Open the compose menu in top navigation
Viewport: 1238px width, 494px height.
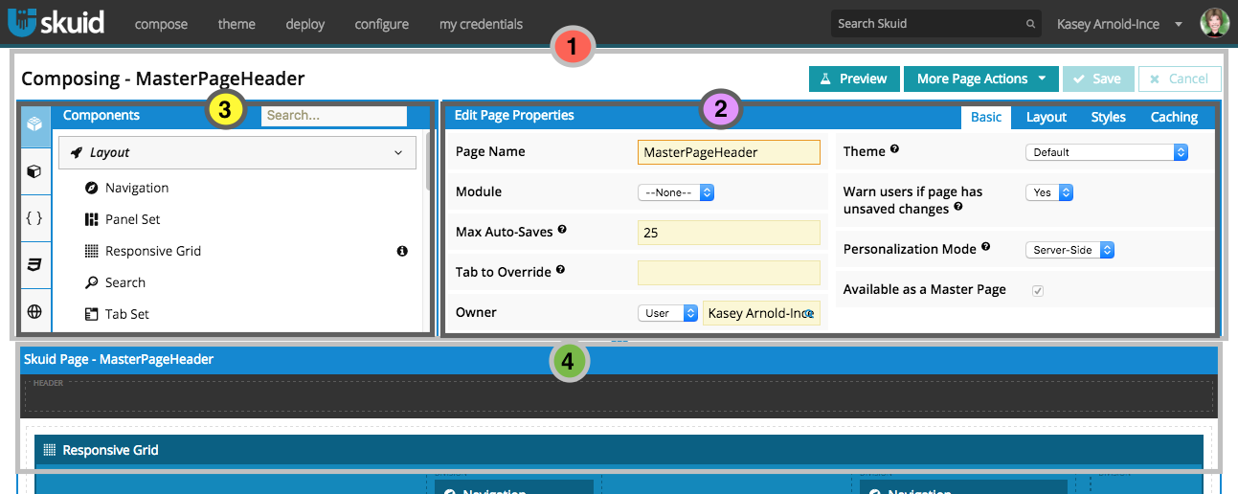pos(161,24)
